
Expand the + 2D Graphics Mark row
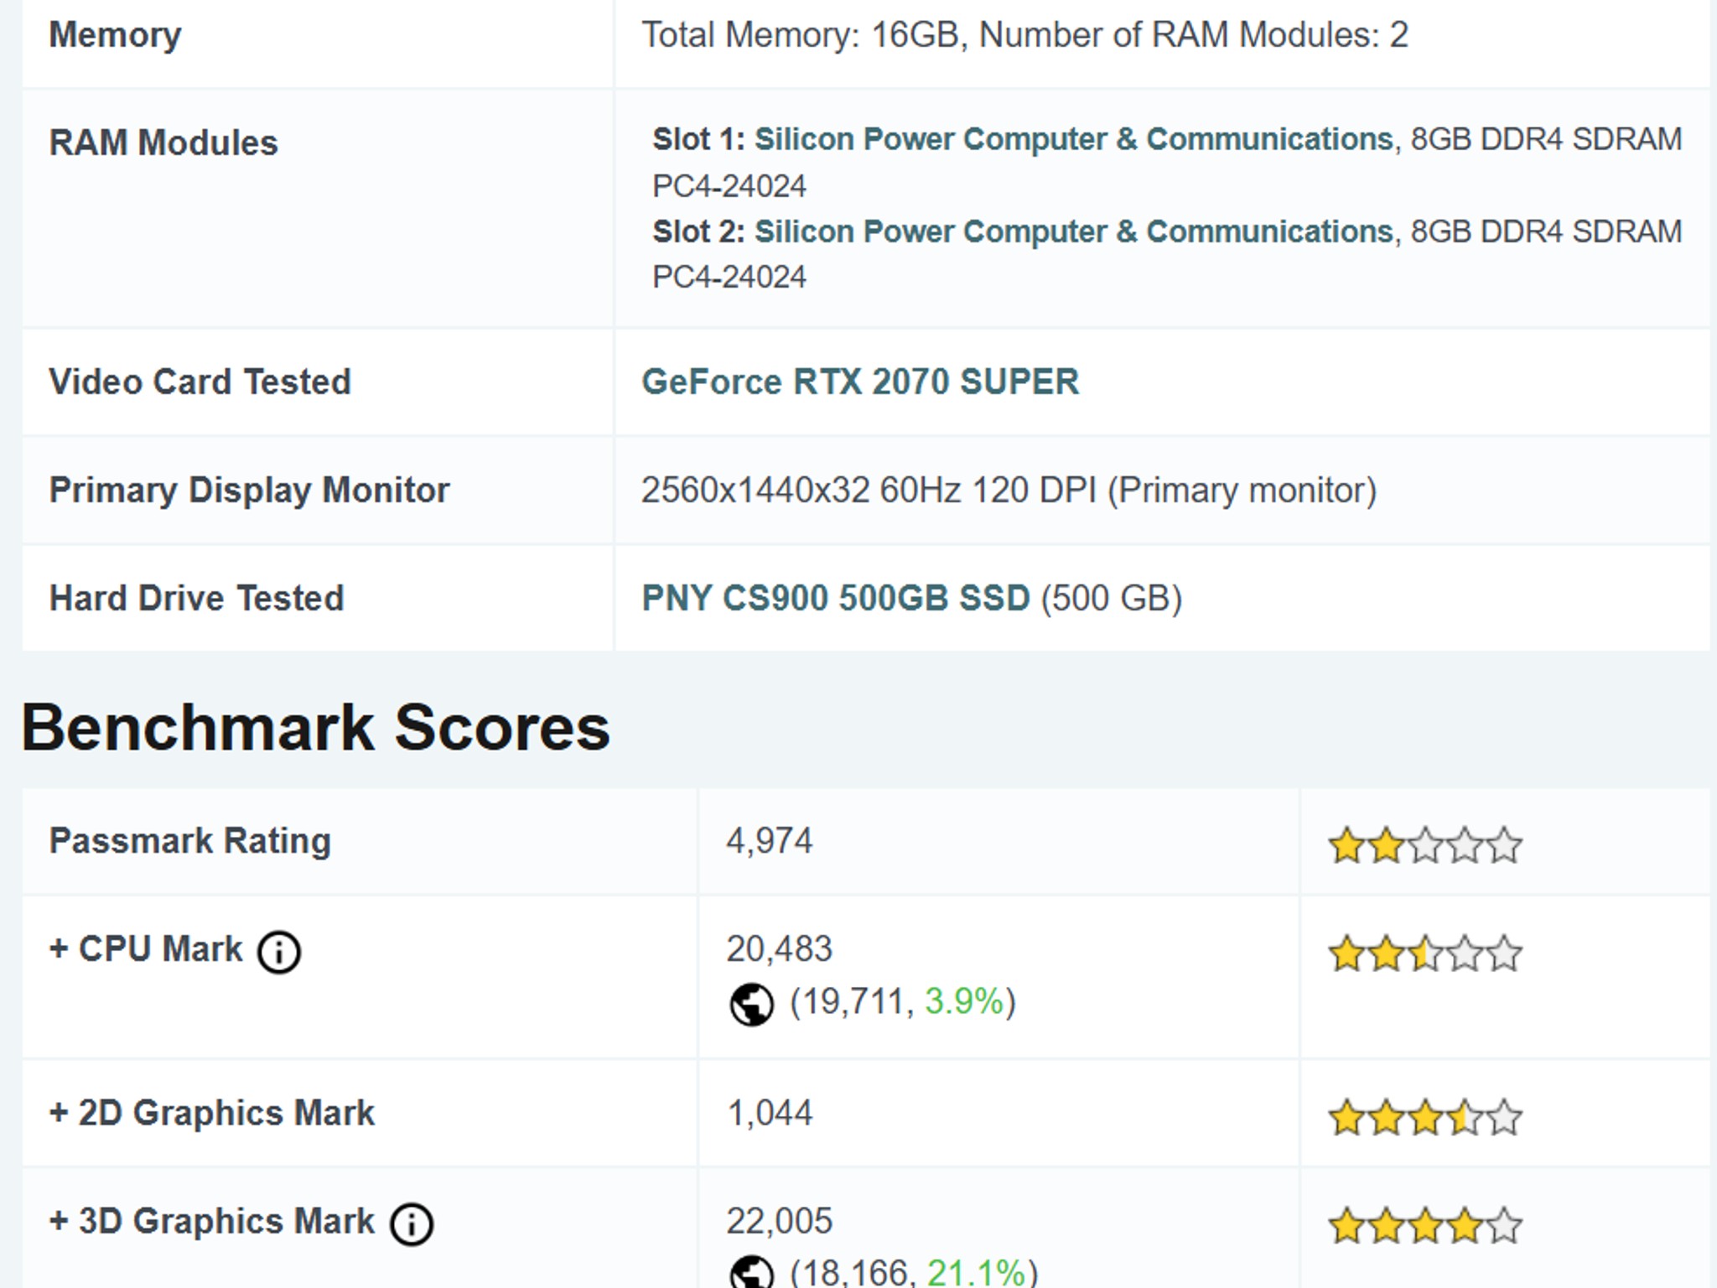tap(212, 1113)
